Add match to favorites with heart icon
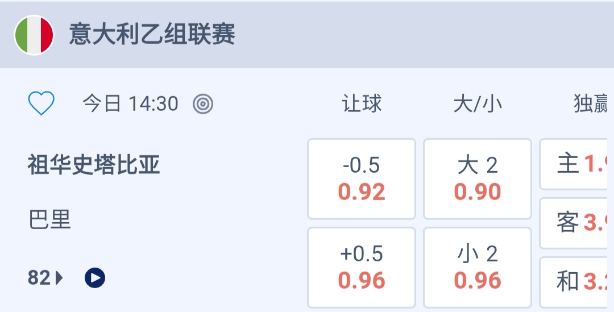The width and height of the screenshot is (614, 312). [x=42, y=103]
